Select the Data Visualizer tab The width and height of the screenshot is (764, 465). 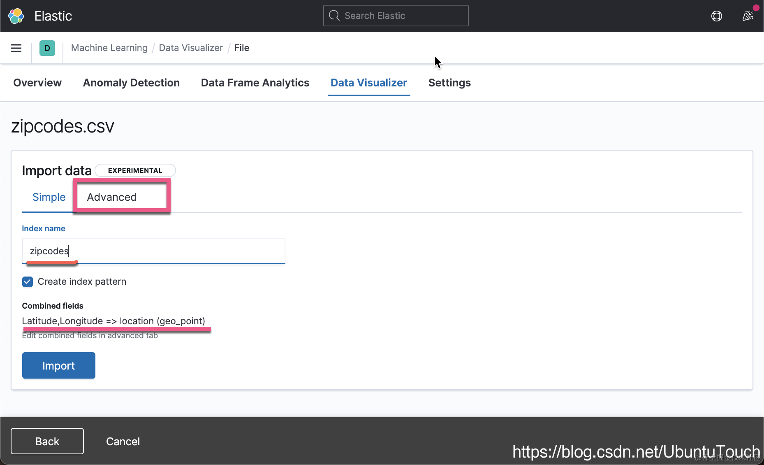coord(369,83)
